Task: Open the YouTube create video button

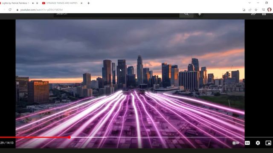Action: 253,14
